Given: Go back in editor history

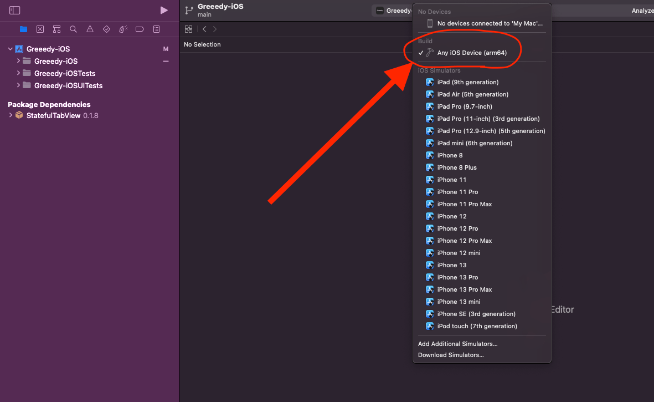Looking at the screenshot, I should click(204, 29).
